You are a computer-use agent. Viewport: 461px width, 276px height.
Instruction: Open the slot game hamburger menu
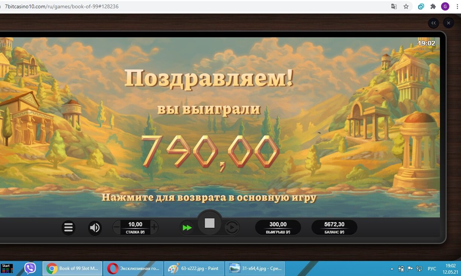click(68, 228)
